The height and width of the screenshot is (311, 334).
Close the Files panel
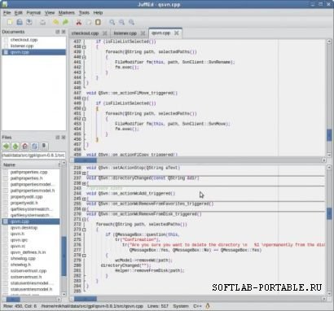pos(64,138)
